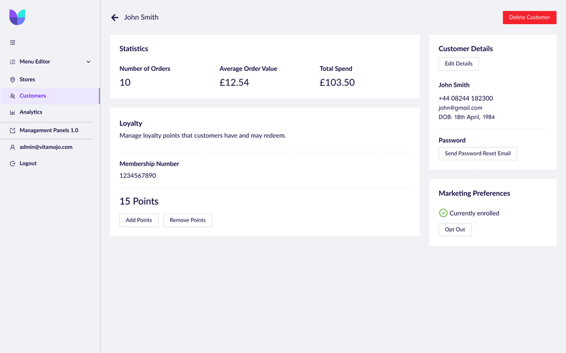Open the Analytics menu item
The width and height of the screenshot is (566, 353).
[x=31, y=112]
